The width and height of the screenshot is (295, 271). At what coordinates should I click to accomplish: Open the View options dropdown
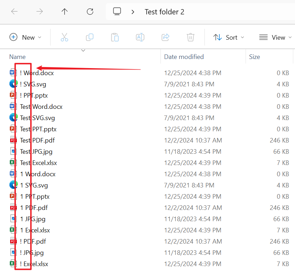pyautogui.click(x=275, y=37)
